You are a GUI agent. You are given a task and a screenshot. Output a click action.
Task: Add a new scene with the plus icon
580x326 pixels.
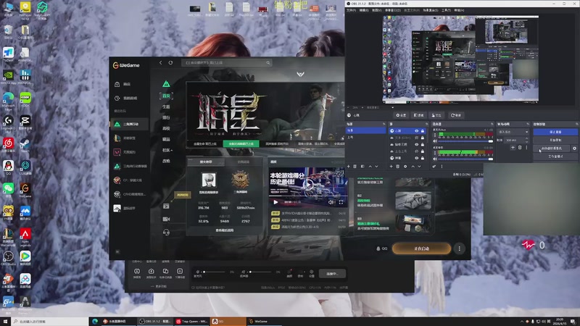[x=348, y=167]
